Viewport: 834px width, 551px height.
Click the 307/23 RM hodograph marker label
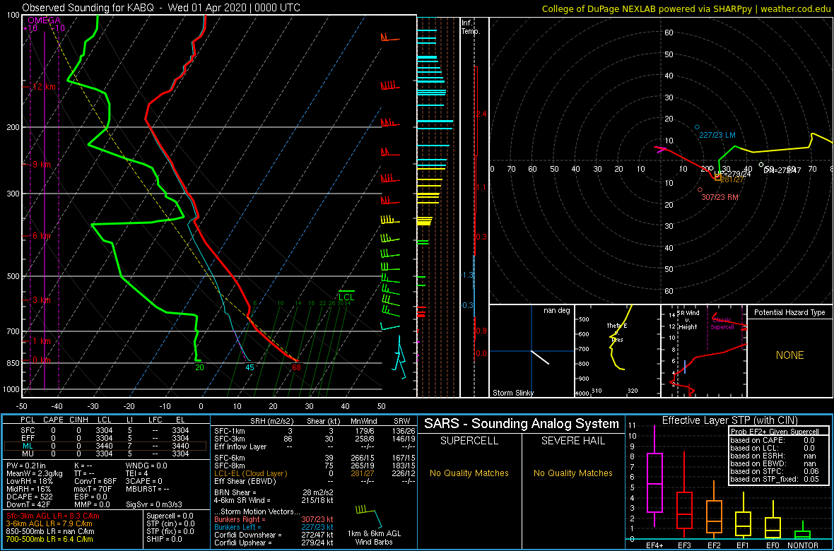tap(720, 197)
